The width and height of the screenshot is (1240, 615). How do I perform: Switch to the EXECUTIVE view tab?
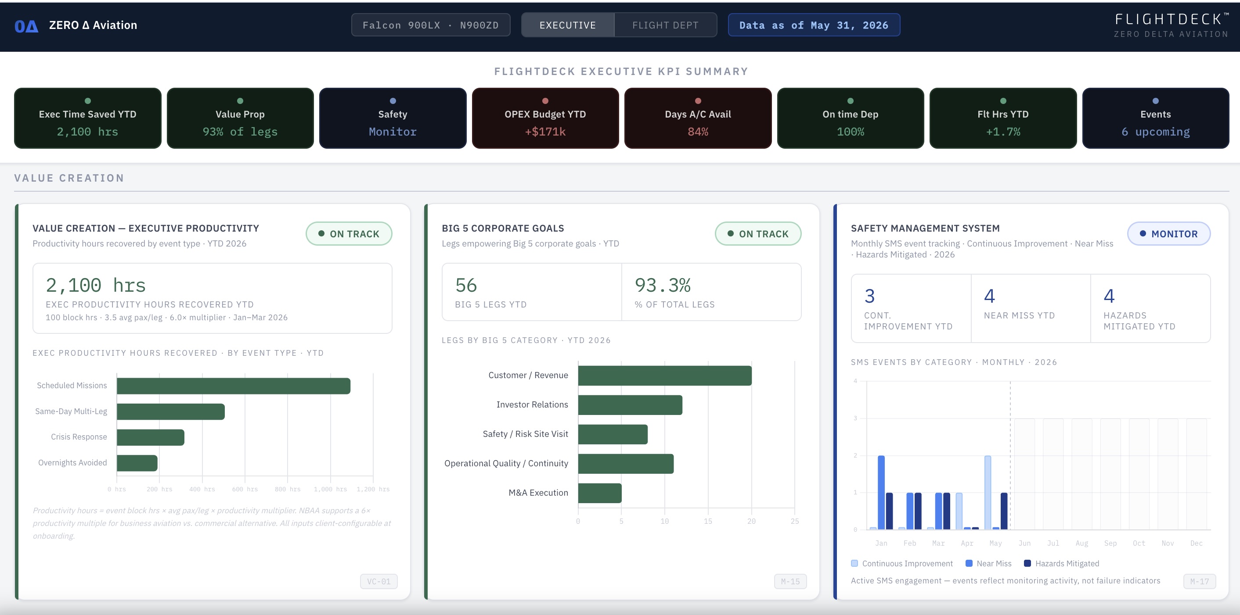pos(568,25)
